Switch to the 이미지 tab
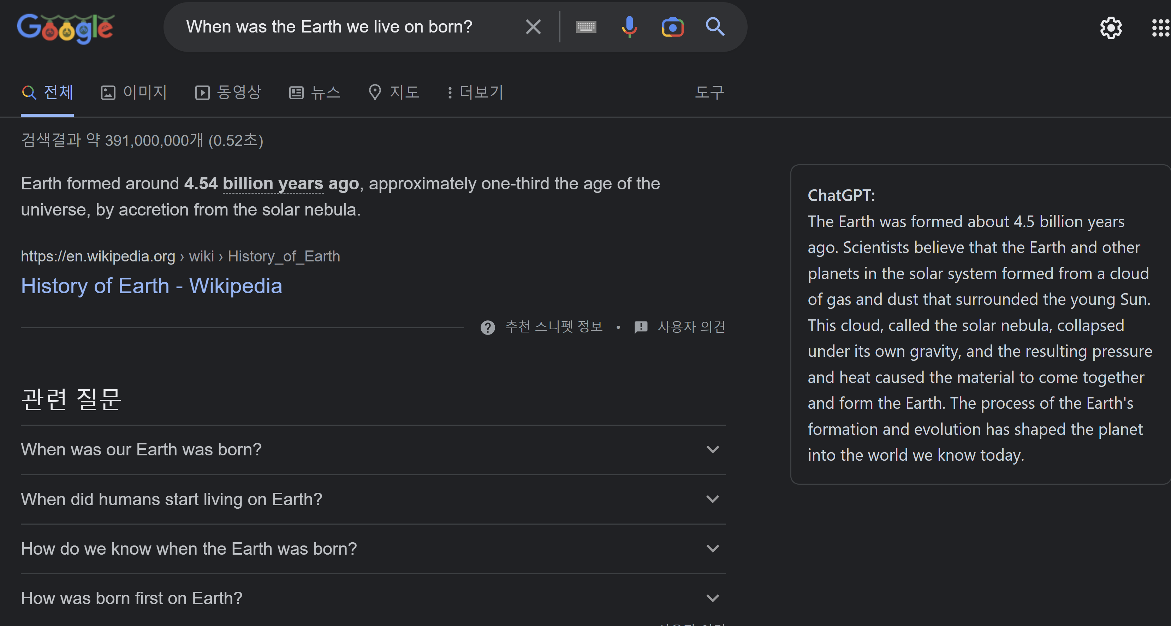Image resolution: width=1171 pixels, height=626 pixels. click(133, 92)
